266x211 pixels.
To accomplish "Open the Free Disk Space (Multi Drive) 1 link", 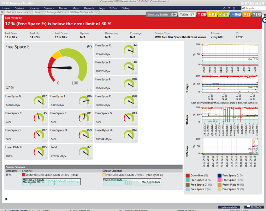I will click(x=125, y=175).
